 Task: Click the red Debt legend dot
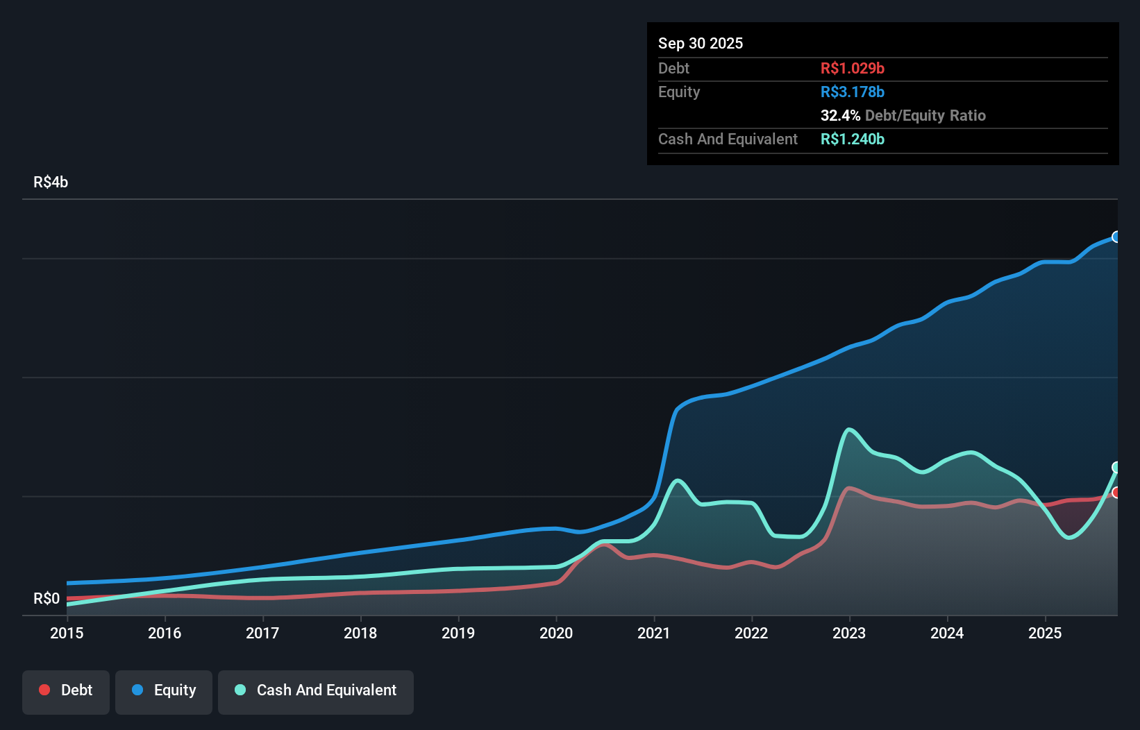[44, 690]
